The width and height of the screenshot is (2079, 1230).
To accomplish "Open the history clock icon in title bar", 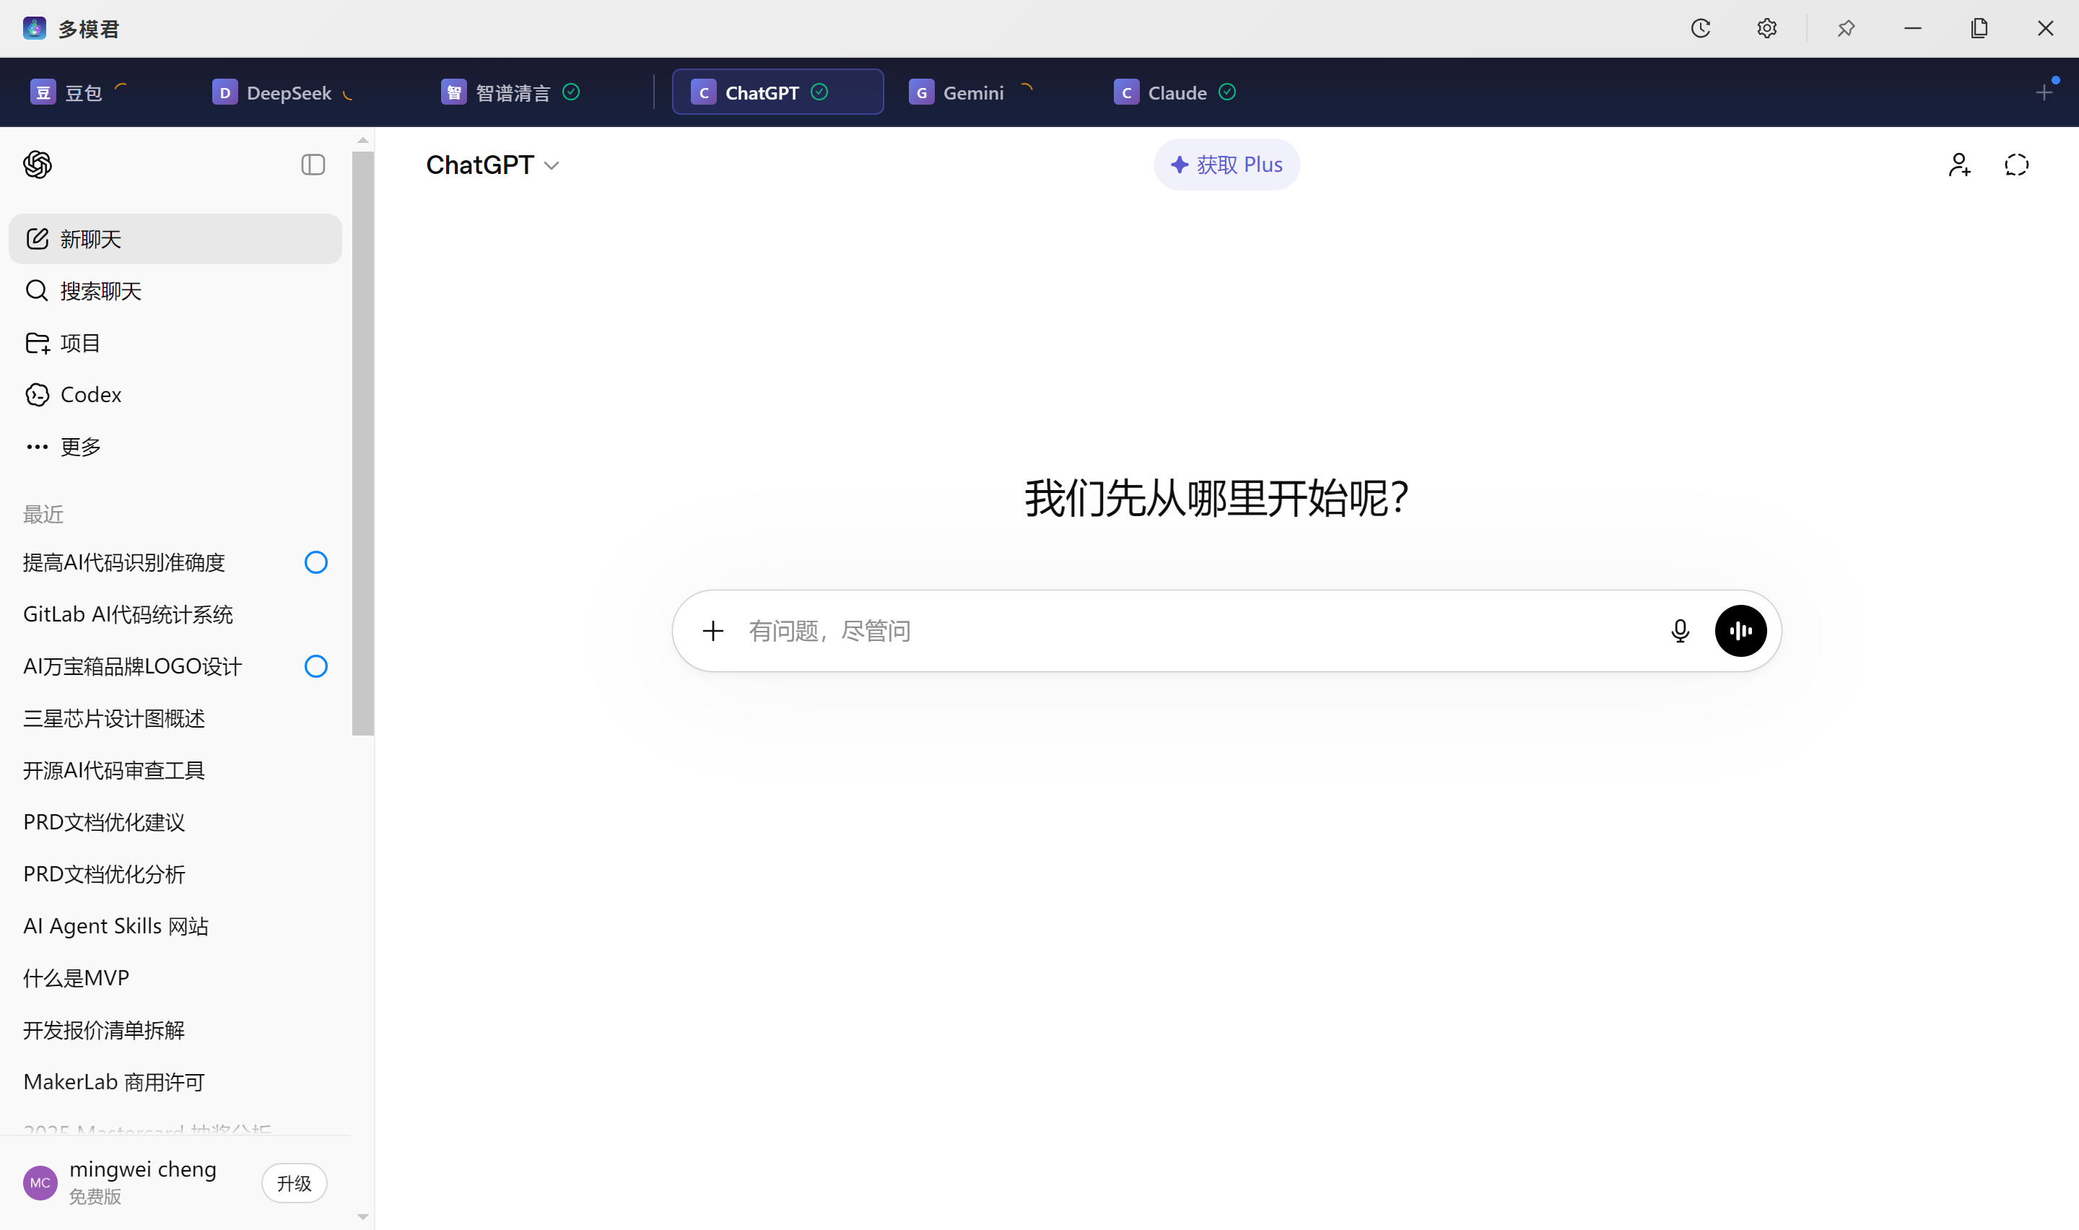I will [x=1700, y=28].
